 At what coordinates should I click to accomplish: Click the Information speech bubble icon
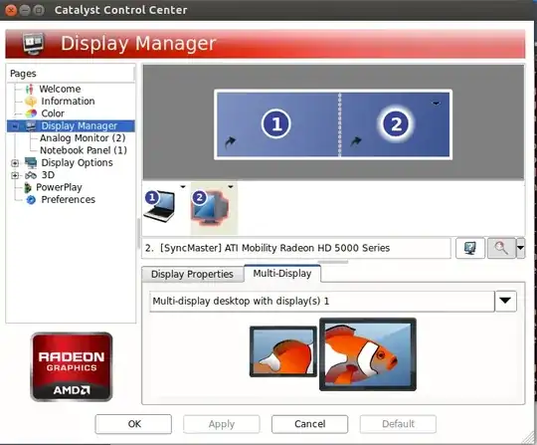(x=31, y=102)
